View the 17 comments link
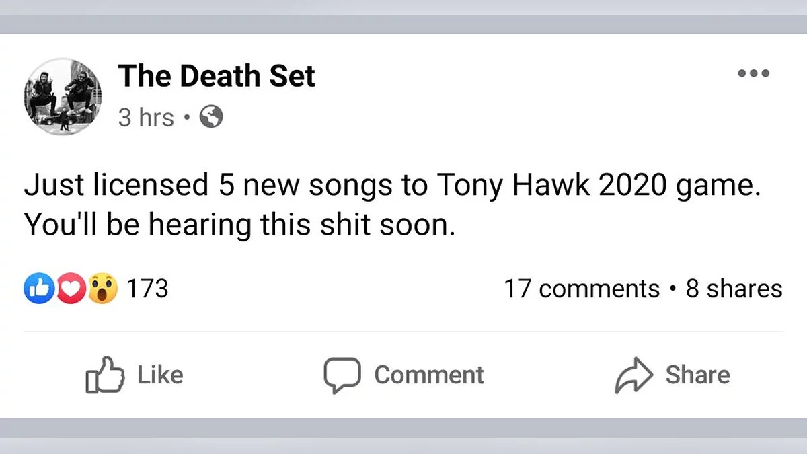The image size is (807, 454). pos(582,289)
